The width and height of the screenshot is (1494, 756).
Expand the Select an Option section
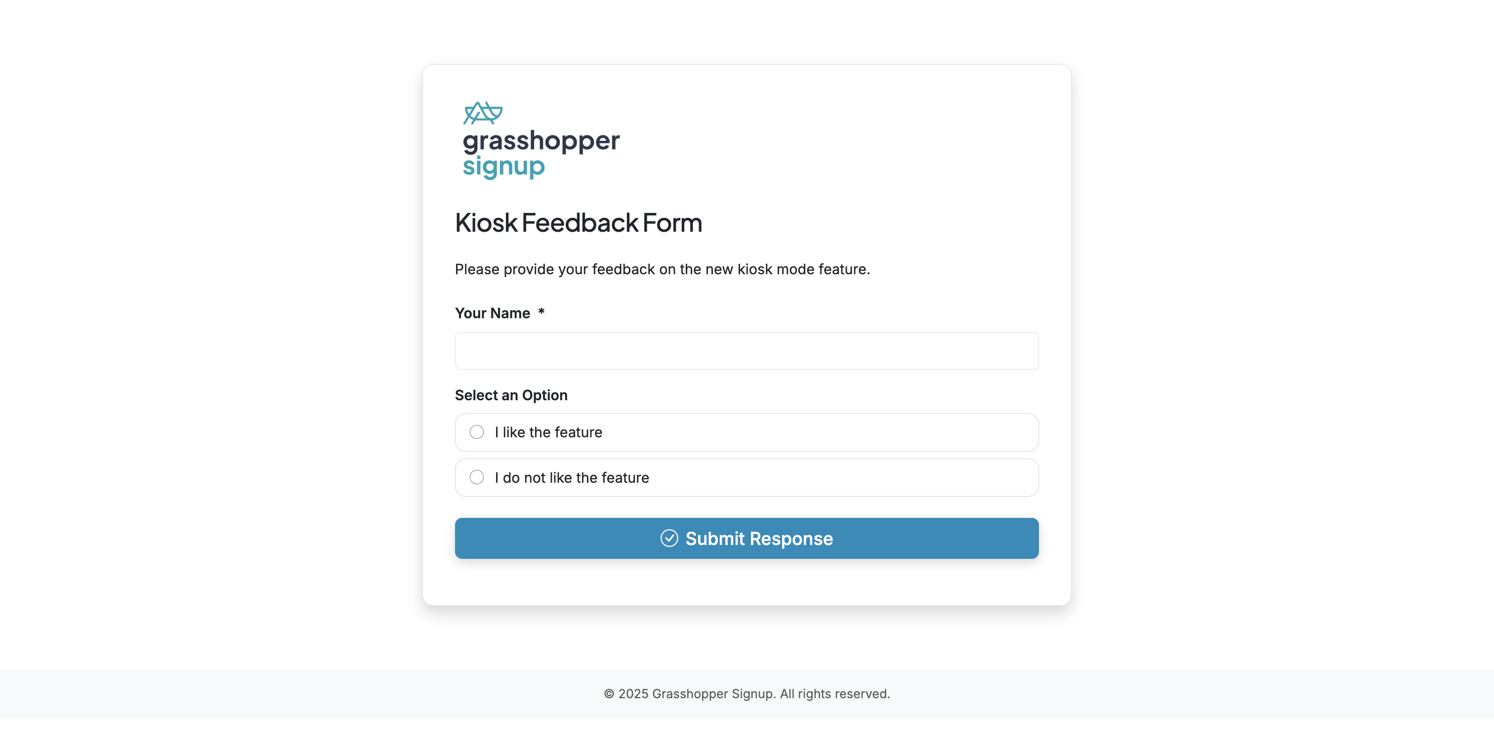(x=511, y=394)
